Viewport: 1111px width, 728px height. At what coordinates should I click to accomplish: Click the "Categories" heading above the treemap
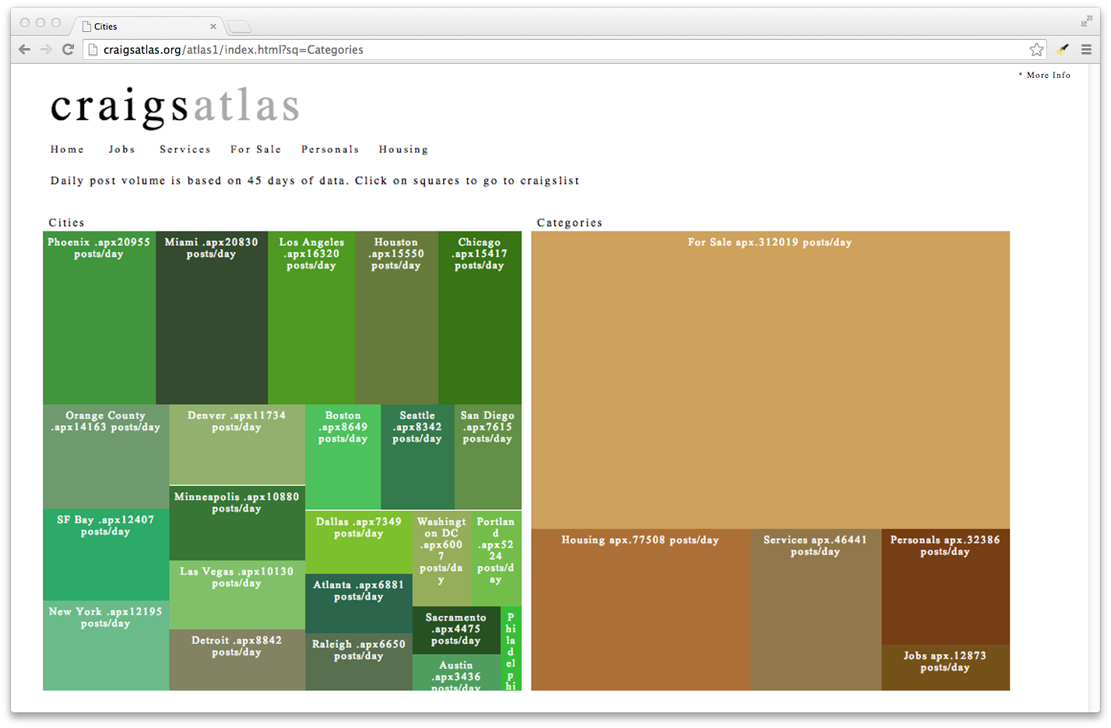coord(569,223)
